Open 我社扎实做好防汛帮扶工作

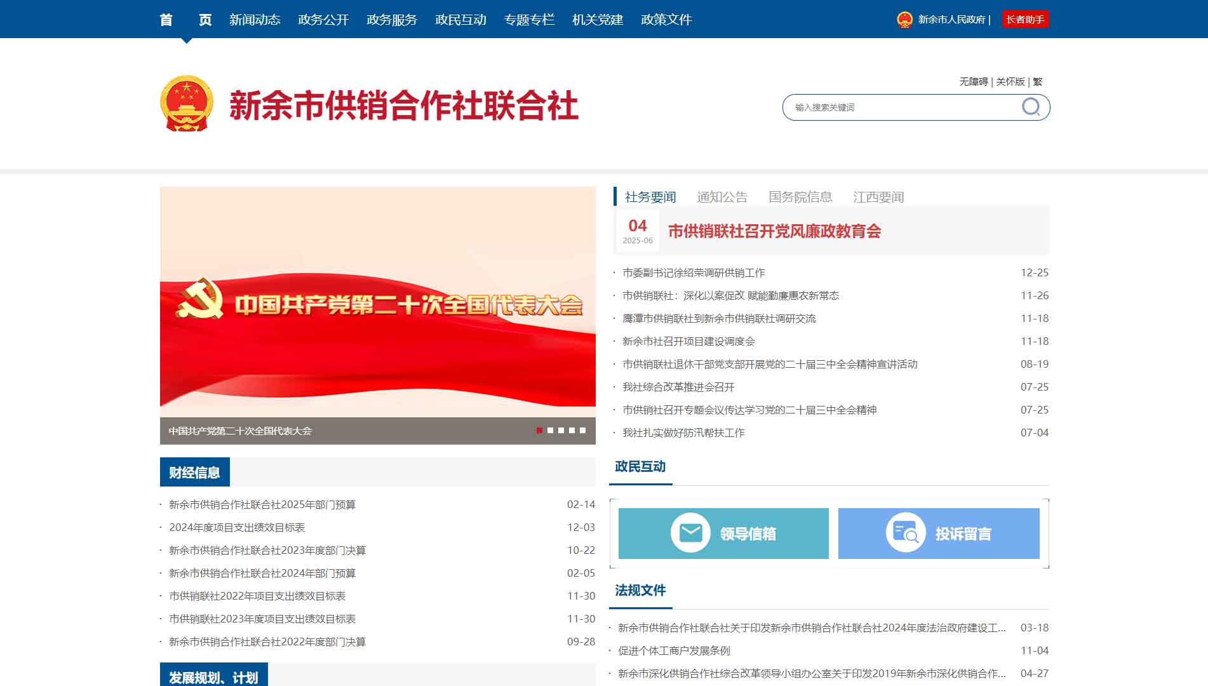click(x=683, y=433)
